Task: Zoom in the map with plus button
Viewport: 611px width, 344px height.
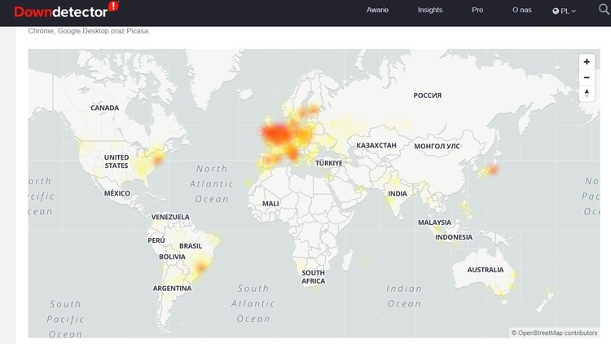Action: pos(587,62)
